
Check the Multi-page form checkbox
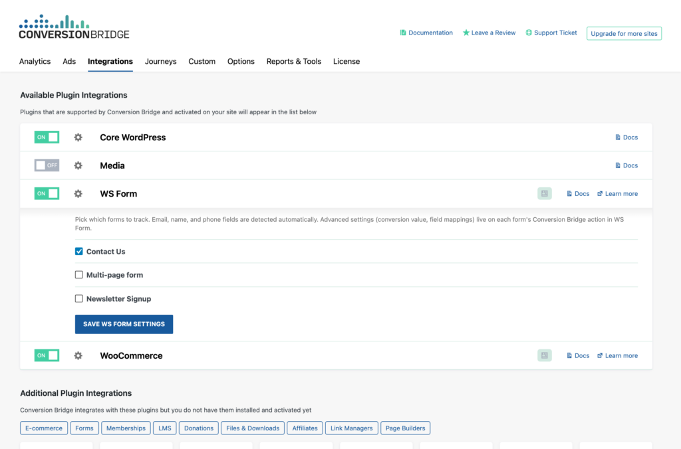click(x=78, y=274)
